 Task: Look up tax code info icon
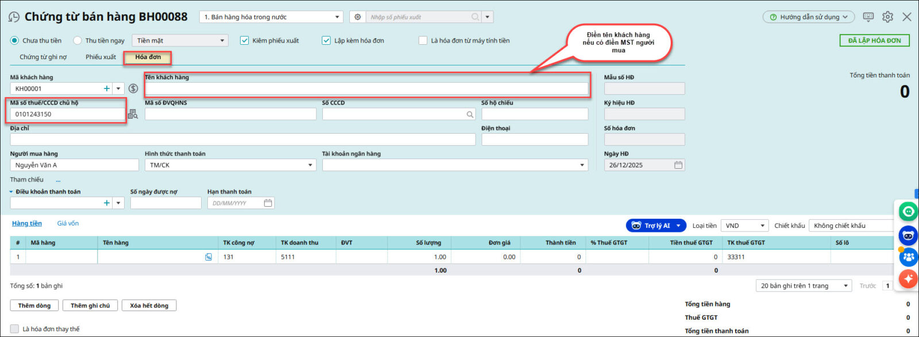point(133,114)
